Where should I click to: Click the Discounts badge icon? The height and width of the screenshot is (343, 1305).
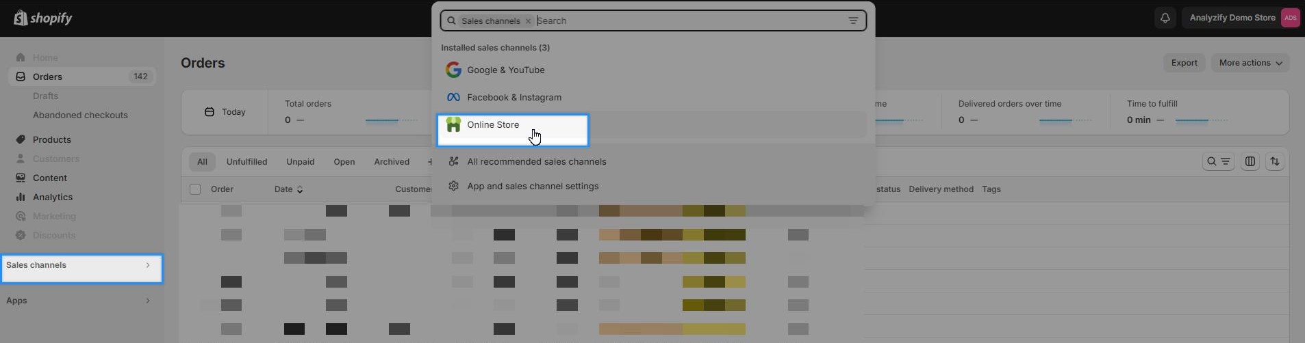point(21,235)
